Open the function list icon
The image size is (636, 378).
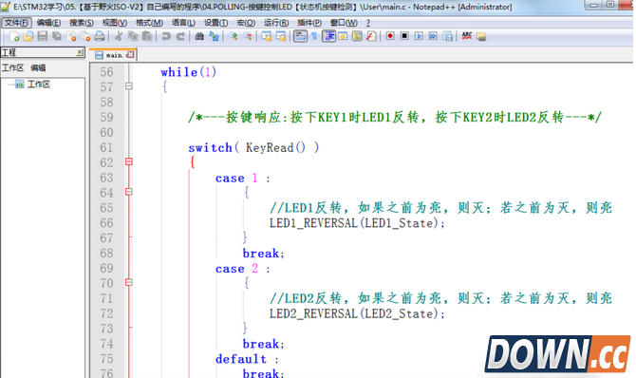[371, 36]
